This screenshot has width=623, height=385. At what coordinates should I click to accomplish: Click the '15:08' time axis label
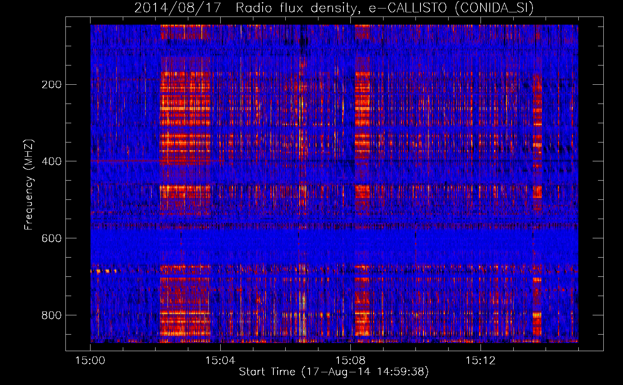(350, 361)
